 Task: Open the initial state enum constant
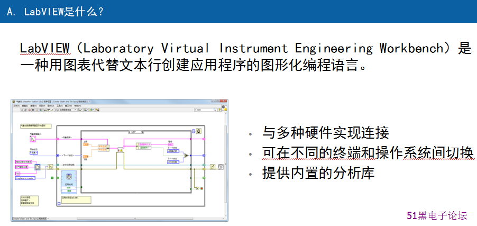34,152
